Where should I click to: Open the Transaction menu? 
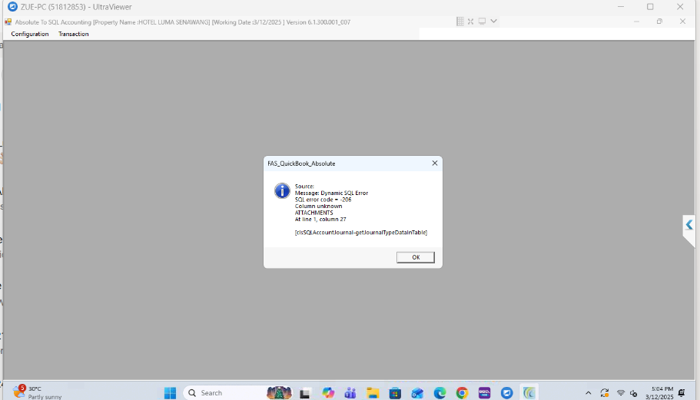tap(73, 34)
